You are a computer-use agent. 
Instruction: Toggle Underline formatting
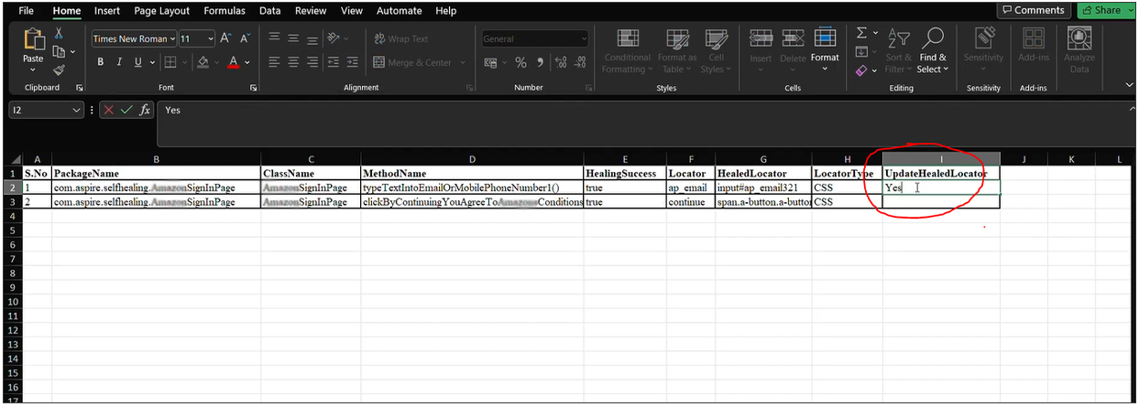pos(138,62)
